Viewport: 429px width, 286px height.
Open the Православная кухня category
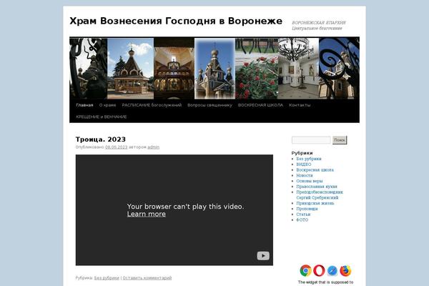(317, 187)
